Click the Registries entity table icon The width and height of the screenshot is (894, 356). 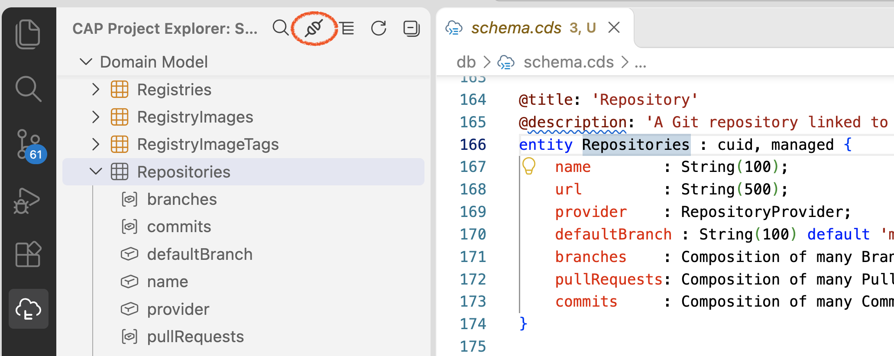pyautogui.click(x=120, y=90)
